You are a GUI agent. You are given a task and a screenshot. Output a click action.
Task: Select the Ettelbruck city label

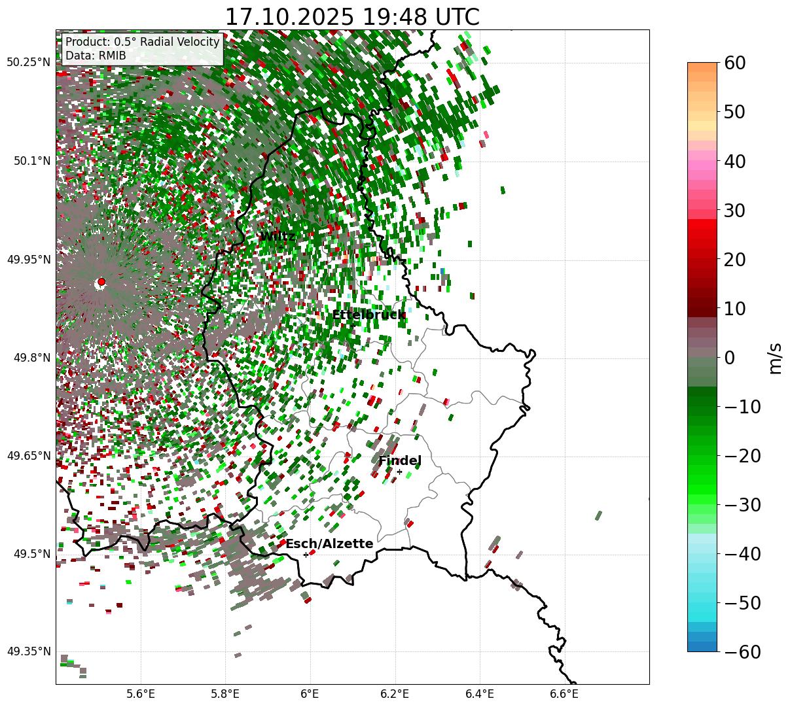pos(368,315)
